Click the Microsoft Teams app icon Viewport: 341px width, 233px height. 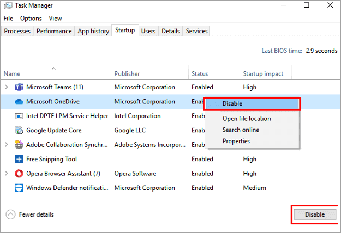(x=19, y=87)
